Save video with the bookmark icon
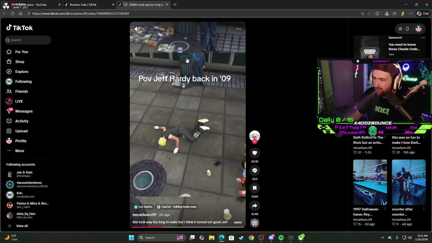The height and width of the screenshot is (243, 432). tap(254, 188)
